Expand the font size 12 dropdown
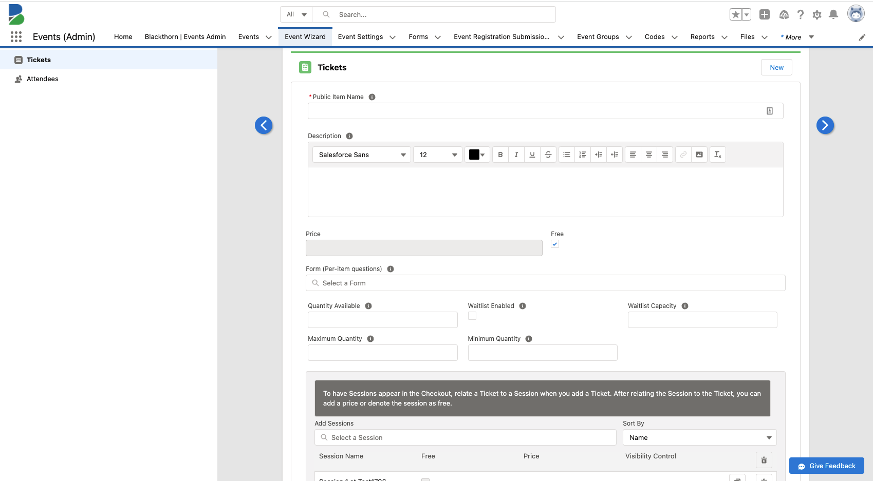This screenshot has width=873, height=481. tap(437, 155)
